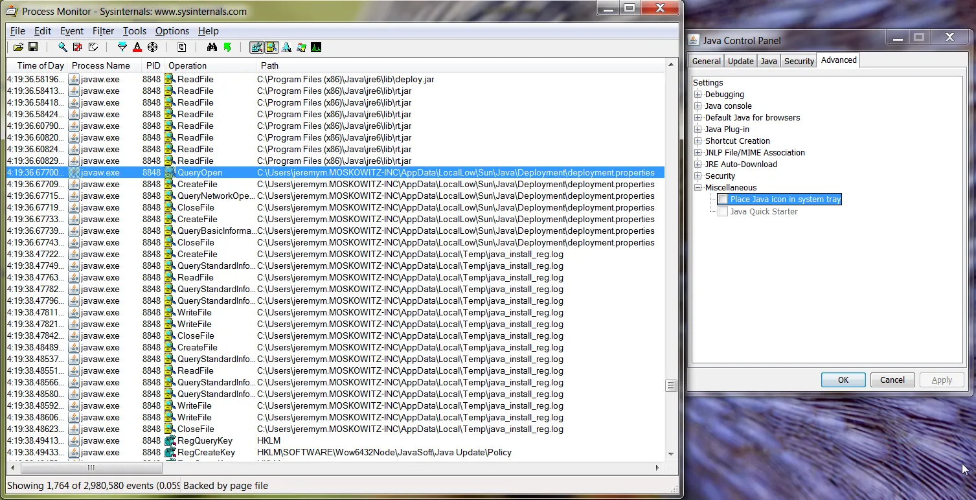Open the Highlight toolbar icon with red A
The width and height of the screenshot is (976, 500).
point(137,47)
